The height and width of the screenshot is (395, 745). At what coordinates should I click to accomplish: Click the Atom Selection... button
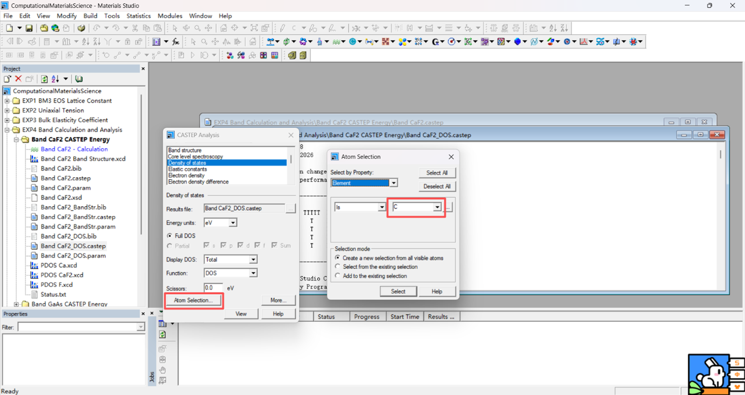pos(194,300)
